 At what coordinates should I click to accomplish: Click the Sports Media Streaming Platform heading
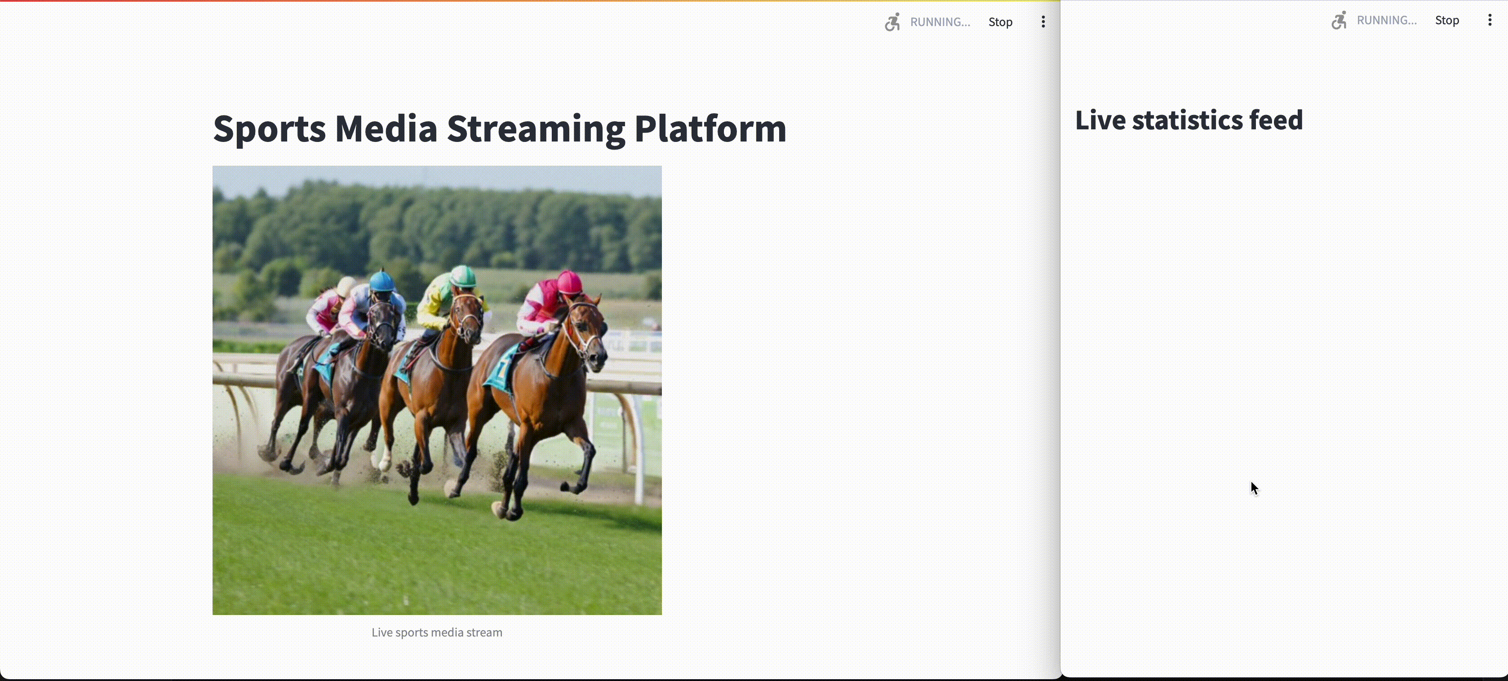coord(499,128)
